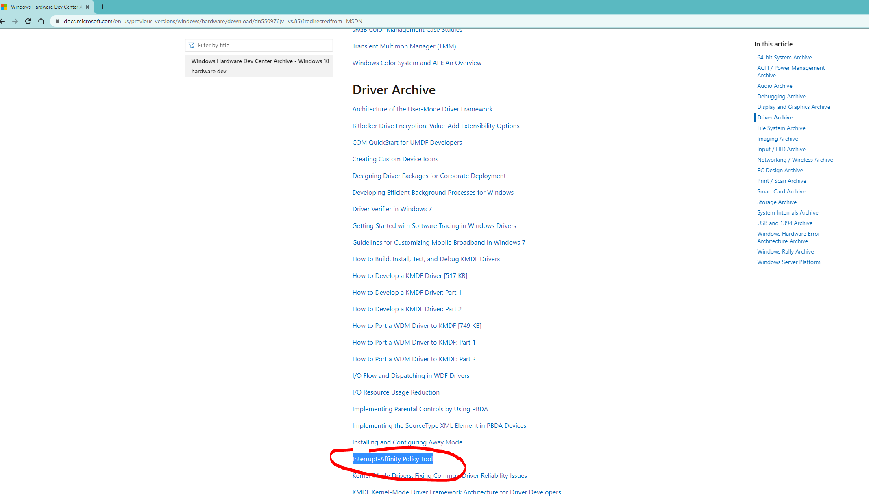Open Windows Color System and API overview
The width and height of the screenshot is (869, 503).
417,63
